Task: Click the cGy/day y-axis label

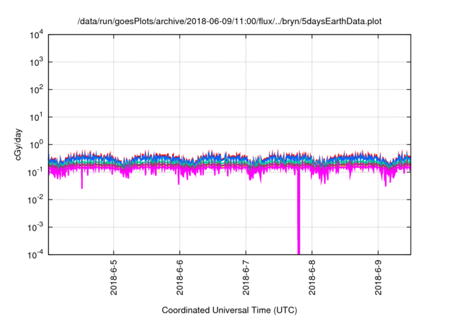Action: pyautogui.click(x=18, y=145)
